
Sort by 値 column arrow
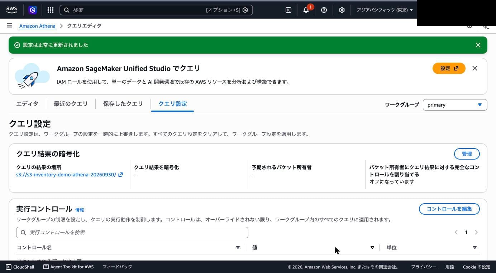pos(372,248)
